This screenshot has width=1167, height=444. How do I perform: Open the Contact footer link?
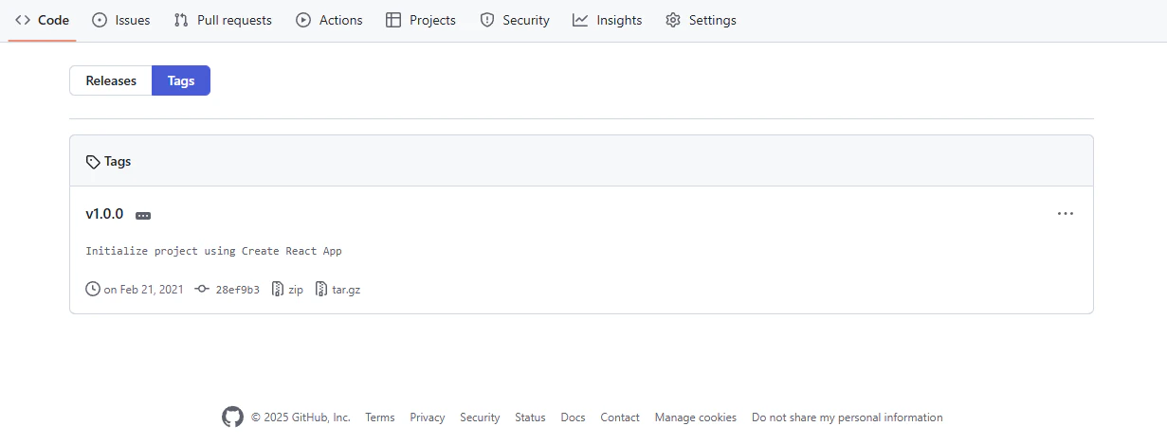(x=620, y=417)
